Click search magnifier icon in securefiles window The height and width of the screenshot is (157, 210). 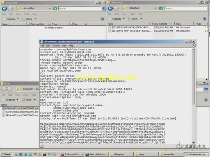[104, 9]
